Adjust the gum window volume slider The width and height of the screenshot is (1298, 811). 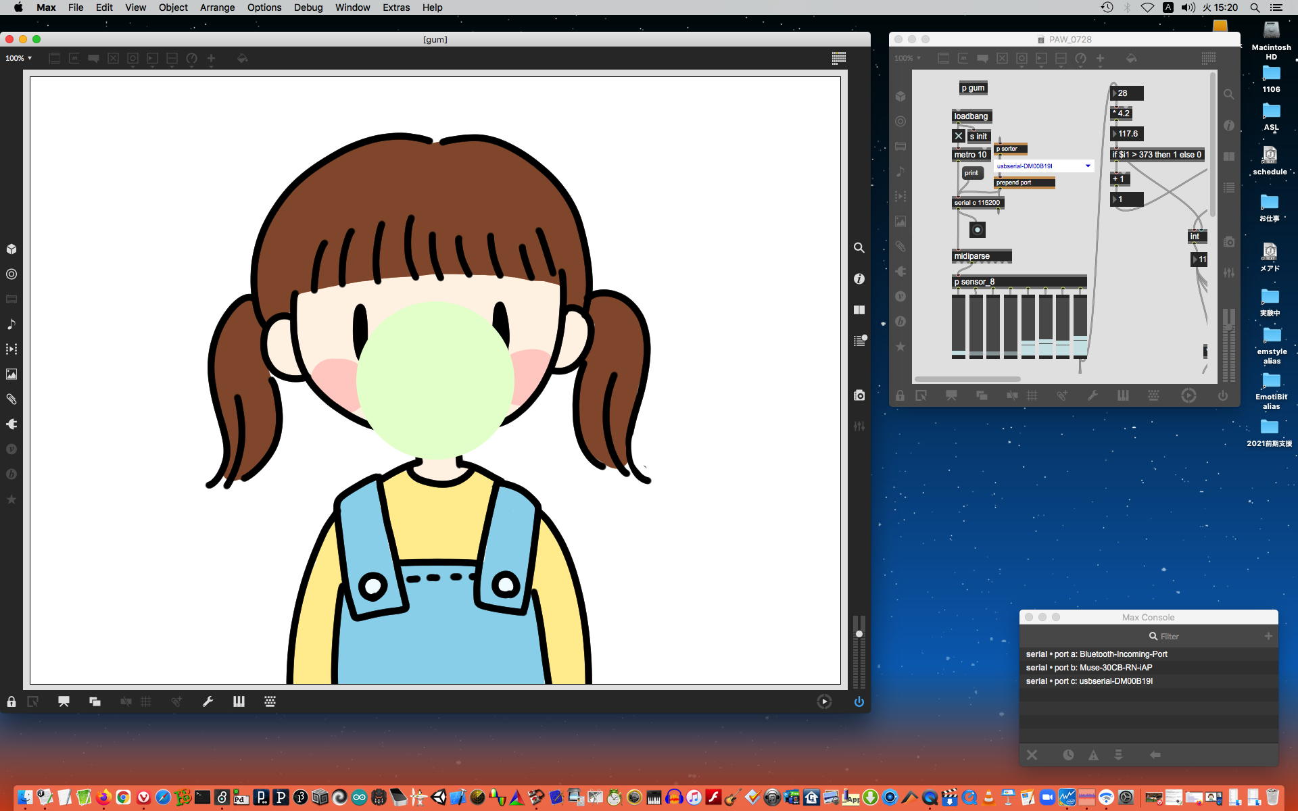pyautogui.click(x=859, y=634)
